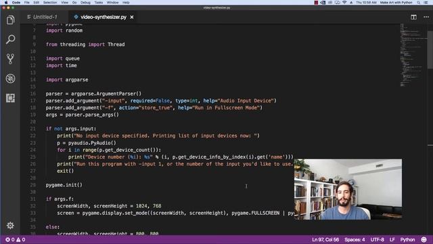Open the Tasks menu
433x244 pixels.
(x=99, y=3)
